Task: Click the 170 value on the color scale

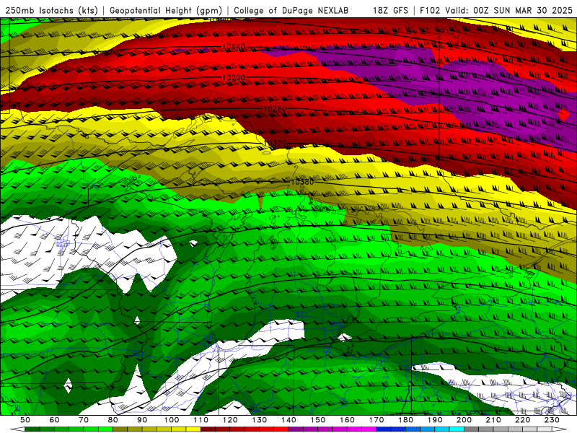Action: [x=376, y=420]
